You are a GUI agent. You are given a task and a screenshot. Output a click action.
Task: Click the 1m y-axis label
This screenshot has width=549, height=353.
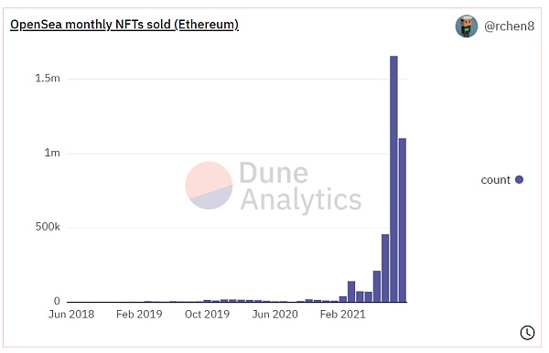point(52,153)
